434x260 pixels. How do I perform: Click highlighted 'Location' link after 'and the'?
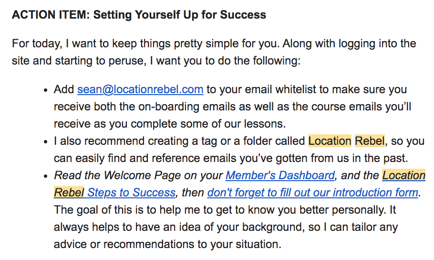(403, 175)
